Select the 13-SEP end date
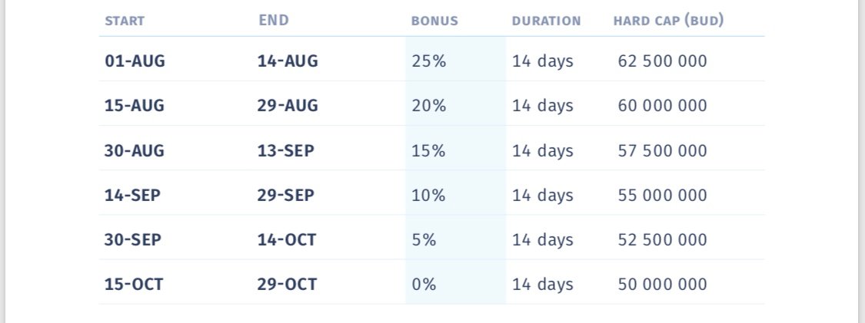 [286, 151]
